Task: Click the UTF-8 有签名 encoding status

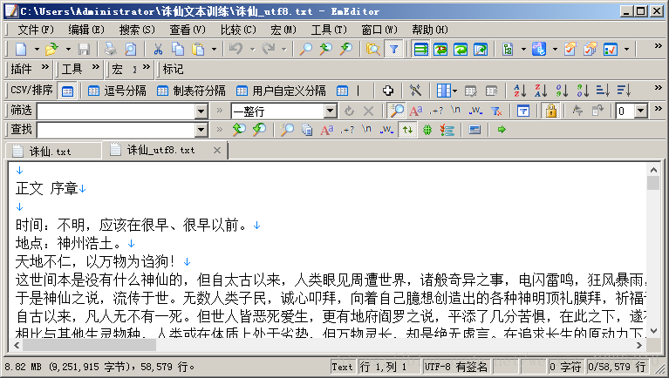Action: (x=455, y=367)
